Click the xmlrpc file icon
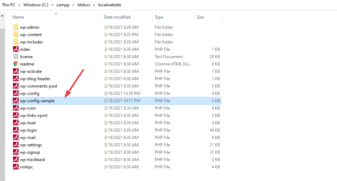This screenshot has height=181, width=337. [x=16, y=167]
